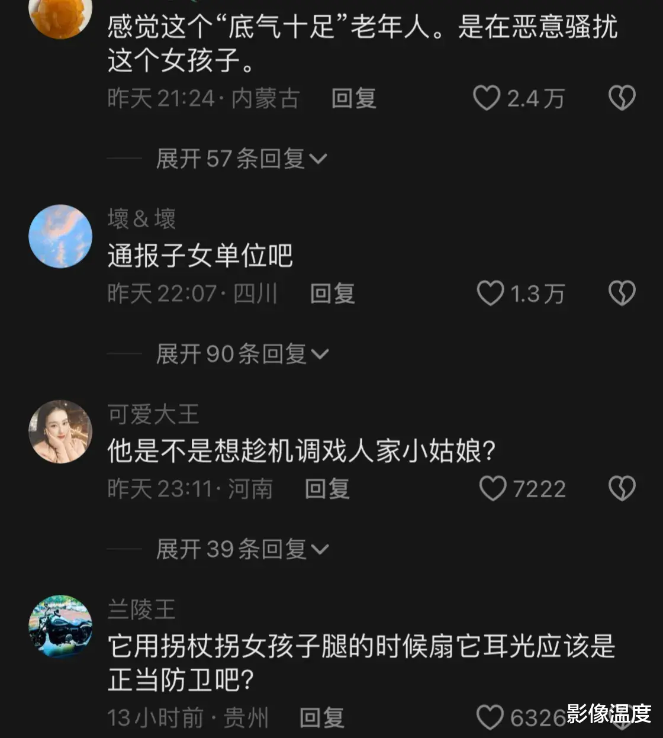Open the username 可爱大王

coord(153,414)
